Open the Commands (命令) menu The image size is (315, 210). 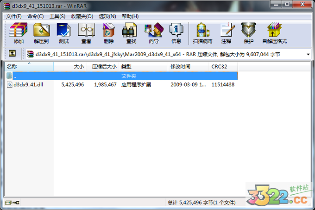coord(36,16)
